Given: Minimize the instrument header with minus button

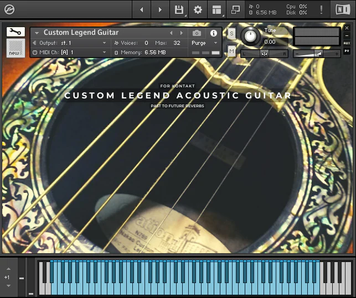Looking at the screenshot, I should pos(347,35).
